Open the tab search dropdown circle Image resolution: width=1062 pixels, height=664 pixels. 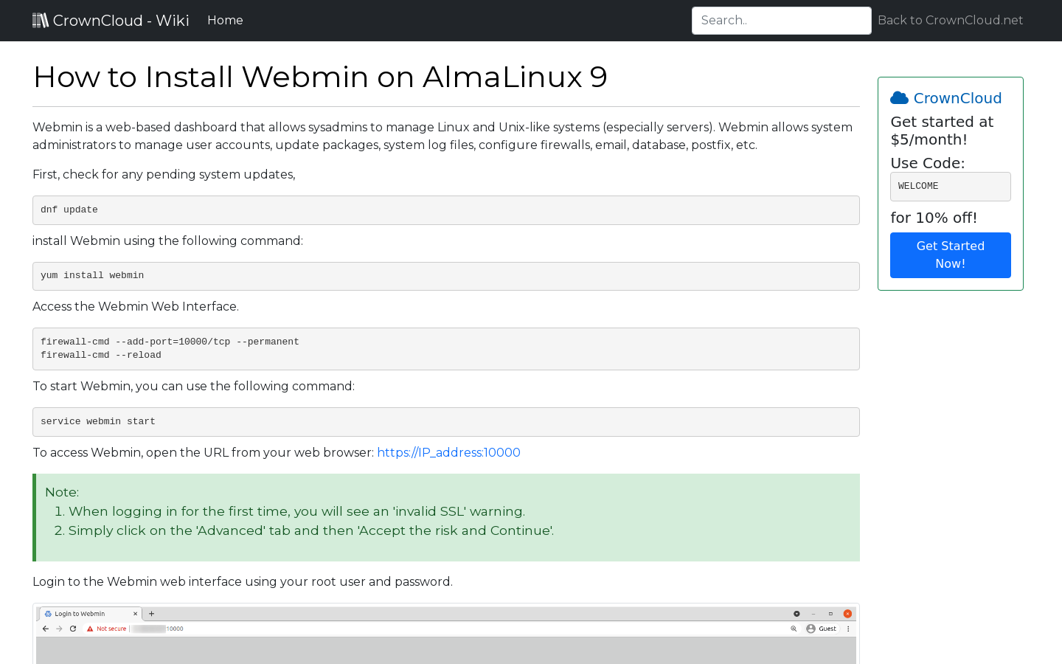pyautogui.click(x=796, y=613)
